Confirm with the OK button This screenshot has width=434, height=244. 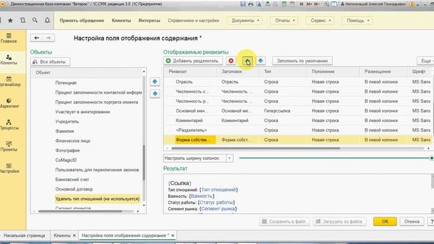pyautogui.click(x=385, y=222)
